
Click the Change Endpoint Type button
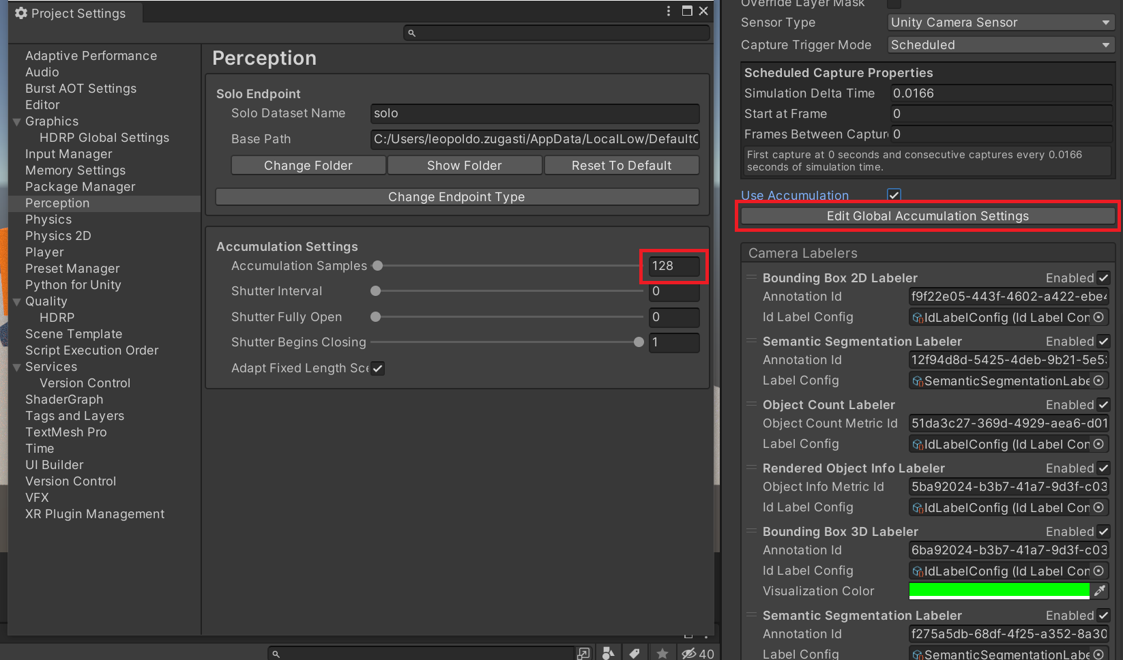[x=456, y=197]
